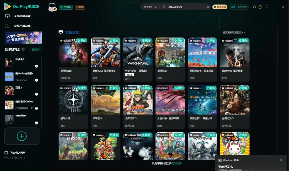Click the 极速会员 button
The height and width of the screenshot is (171, 289).
point(220,7)
